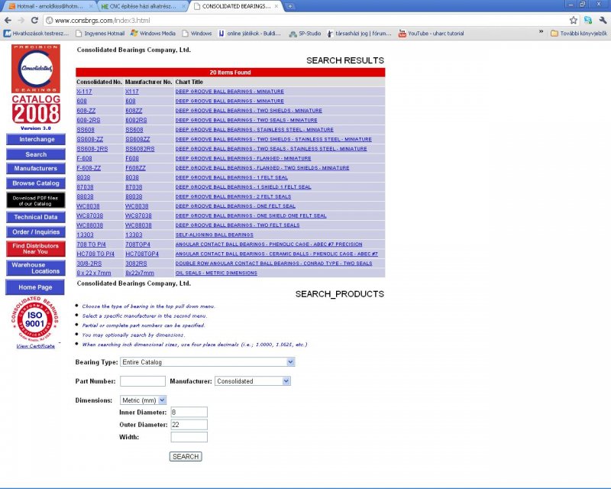Open Consolidated No. WC8038 link
611x489 pixels.
click(88, 206)
